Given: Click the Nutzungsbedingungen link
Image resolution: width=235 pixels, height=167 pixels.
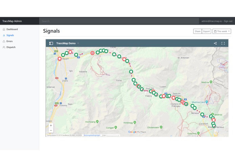Looking at the screenshot, I should coord(92,135).
